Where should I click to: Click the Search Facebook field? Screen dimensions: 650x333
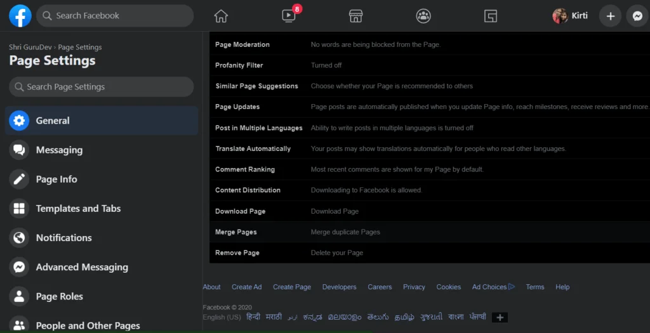point(114,16)
